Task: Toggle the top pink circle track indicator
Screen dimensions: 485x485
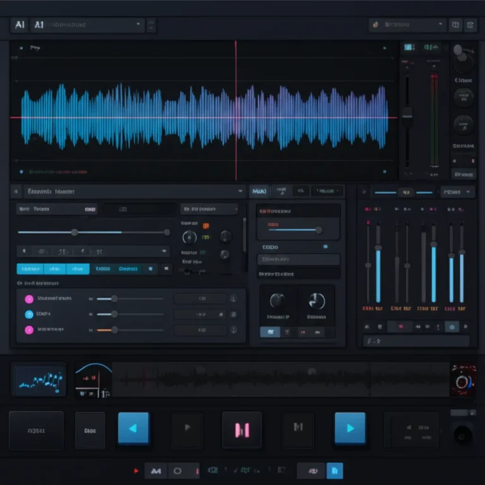Action: pyautogui.click(x=29, y=299)
